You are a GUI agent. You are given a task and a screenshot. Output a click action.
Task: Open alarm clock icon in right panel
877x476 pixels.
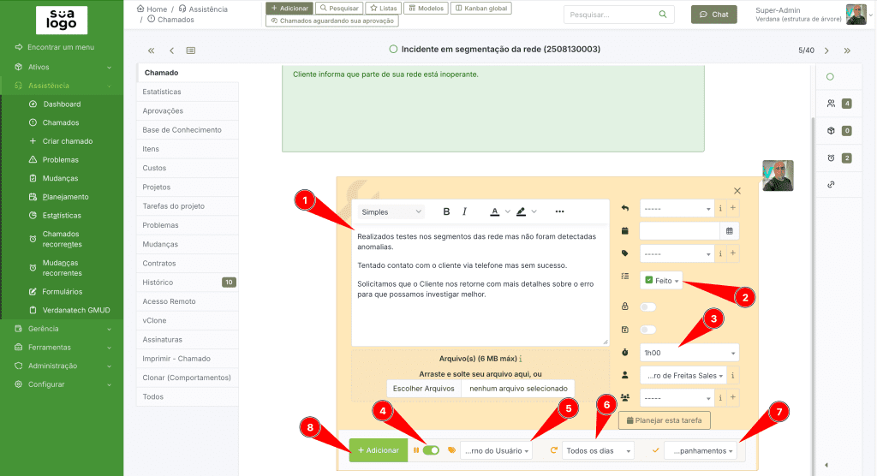[831, 158]
